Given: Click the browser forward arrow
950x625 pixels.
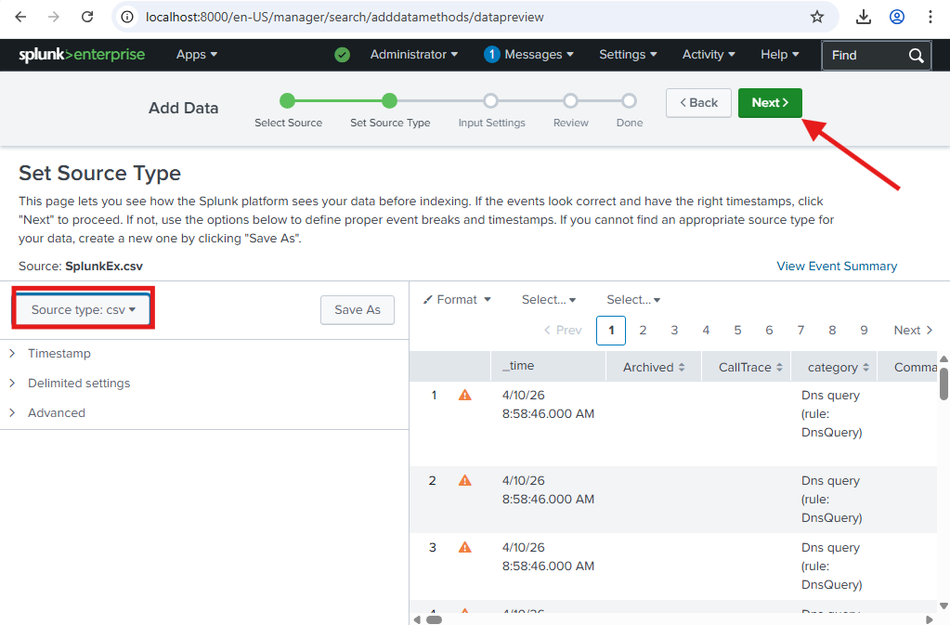Looking at the screenshot, I should tap(54, 17).
